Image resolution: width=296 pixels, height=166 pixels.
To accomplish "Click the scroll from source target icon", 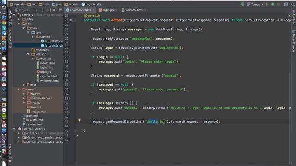I will click(x=42, y=10).
